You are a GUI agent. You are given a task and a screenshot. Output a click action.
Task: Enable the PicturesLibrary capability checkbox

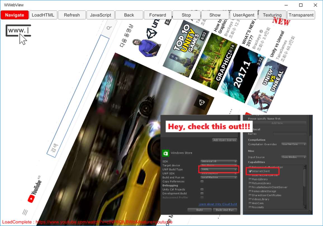[250, 183]
